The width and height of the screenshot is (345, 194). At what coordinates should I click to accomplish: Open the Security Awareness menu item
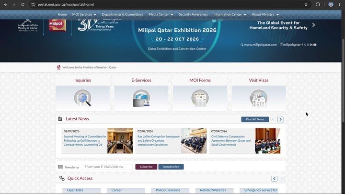pos(193,14)
